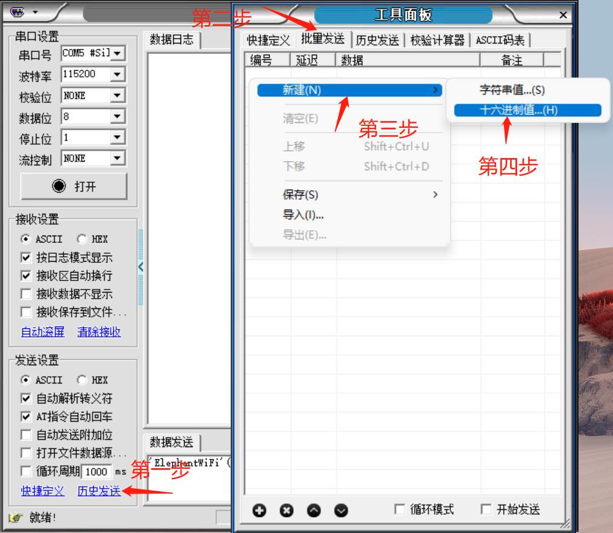Open the 波特率 115200 dropdown

point(117,74)
